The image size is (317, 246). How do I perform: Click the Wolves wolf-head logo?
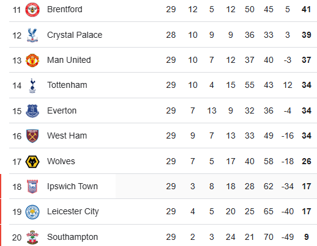click(32, 162)
